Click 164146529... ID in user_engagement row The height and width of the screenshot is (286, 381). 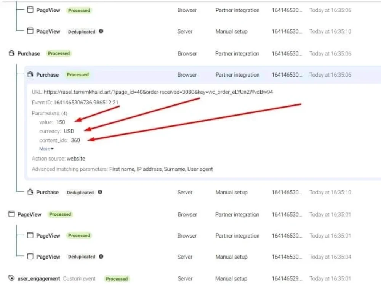pyautogui.click(x=287, y=278)
